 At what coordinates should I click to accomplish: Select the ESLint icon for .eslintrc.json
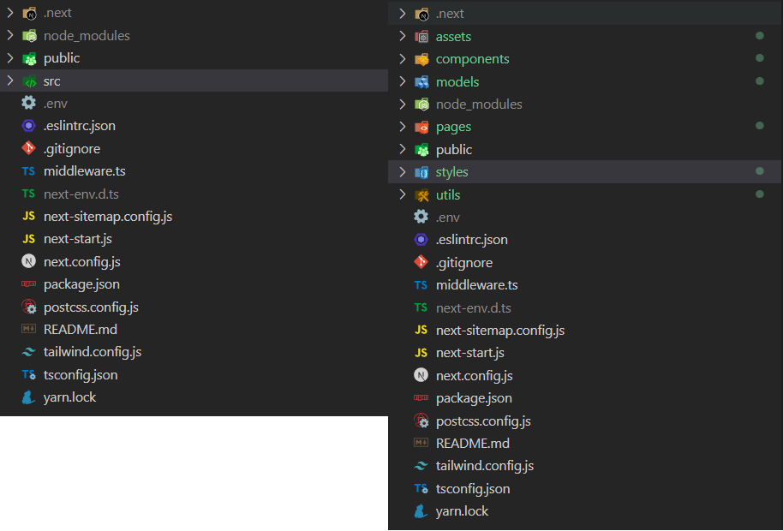click(27, 125)
